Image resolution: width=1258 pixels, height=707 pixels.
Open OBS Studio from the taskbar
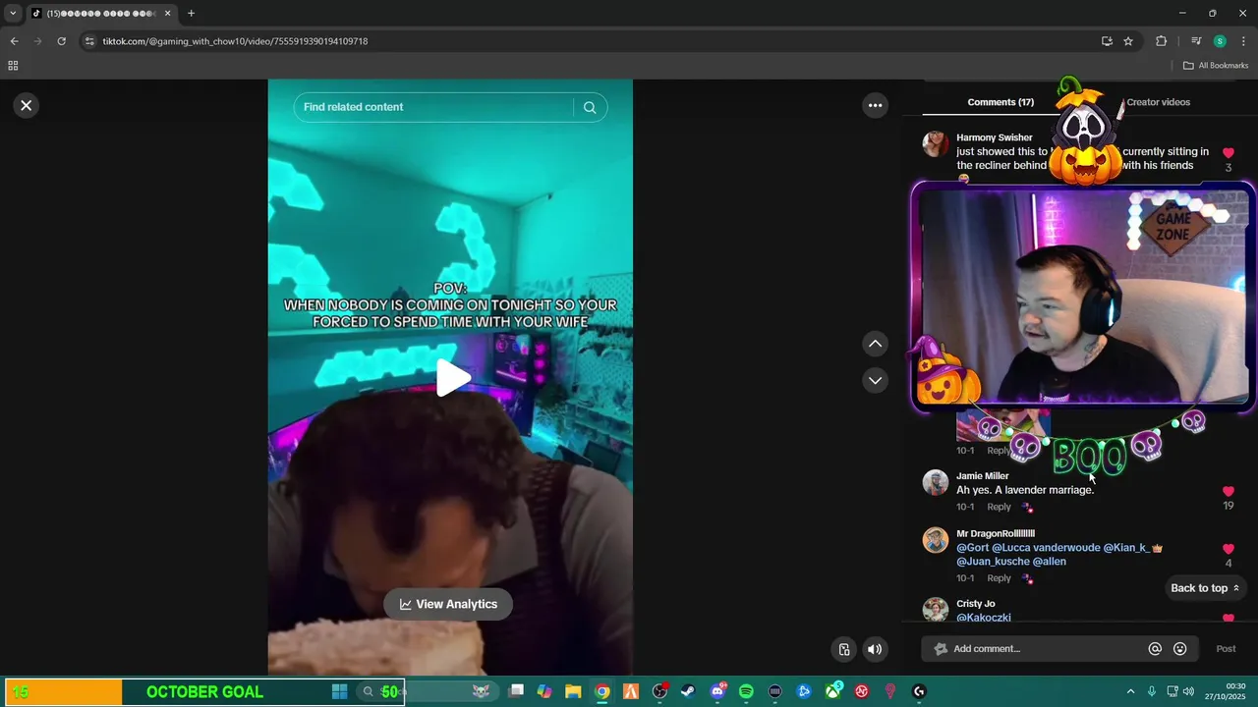click(659, 691)
